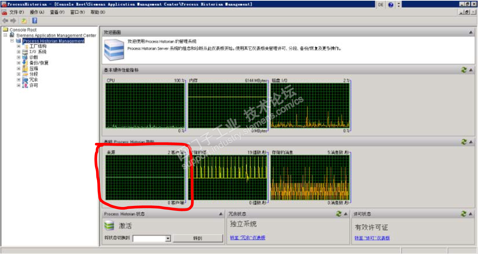Open the 文件(F) menu
Viewport: 478px width, 254px height.
tap(17, 12)
